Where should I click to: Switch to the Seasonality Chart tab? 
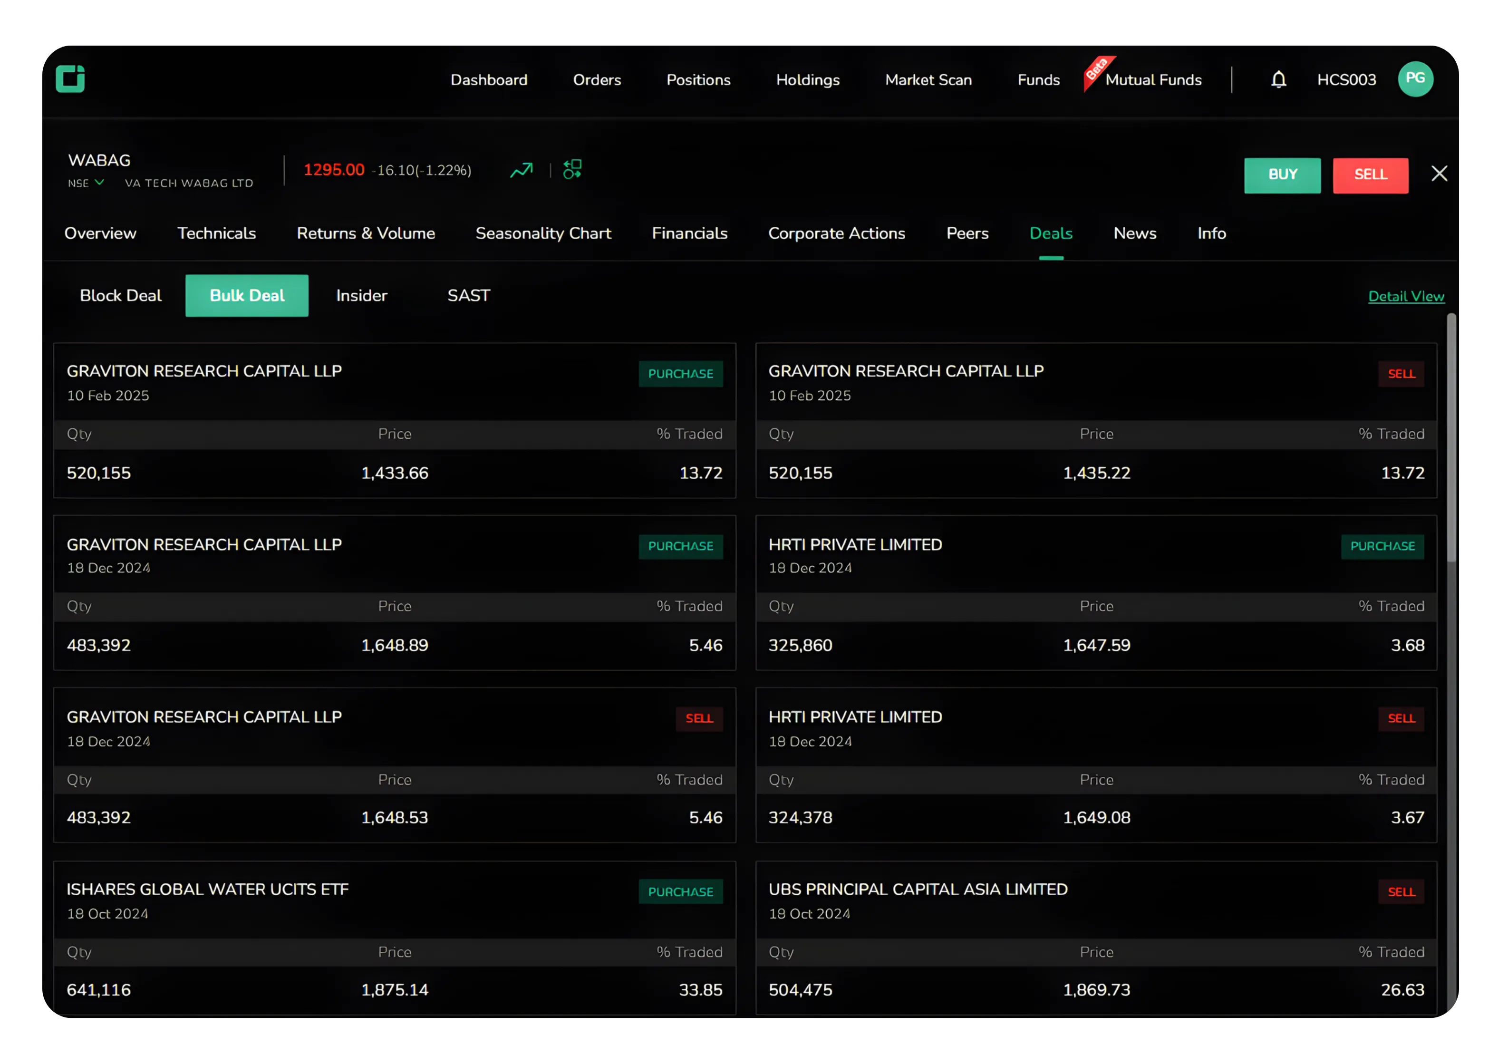[x=543, y=233]
